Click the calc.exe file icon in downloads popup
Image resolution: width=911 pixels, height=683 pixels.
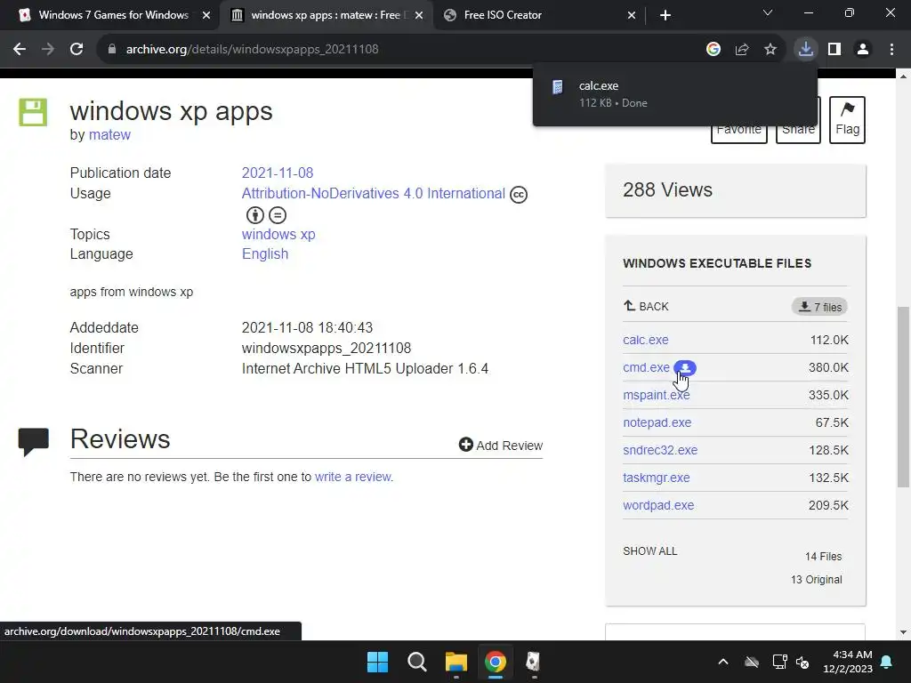pyautogui.click(x=557, y=87)
